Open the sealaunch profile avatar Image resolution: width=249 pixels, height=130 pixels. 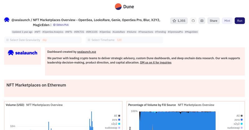7,20
